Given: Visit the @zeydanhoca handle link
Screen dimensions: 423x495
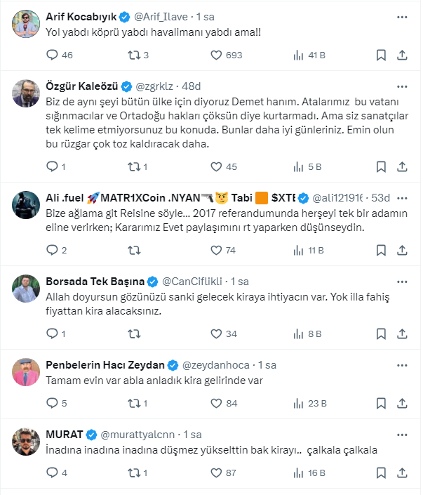Looking at the screenshot, I should click(x=216, y=365).
